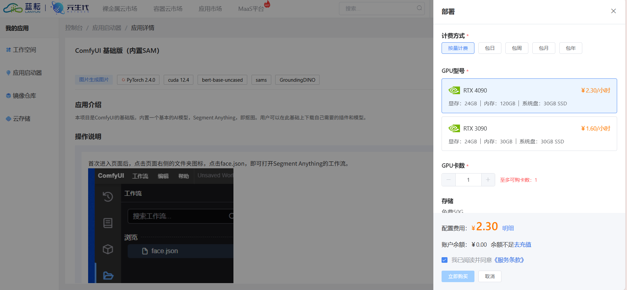
Task: Click the 我的应用 sidebar heading
Action: (17, 28)
